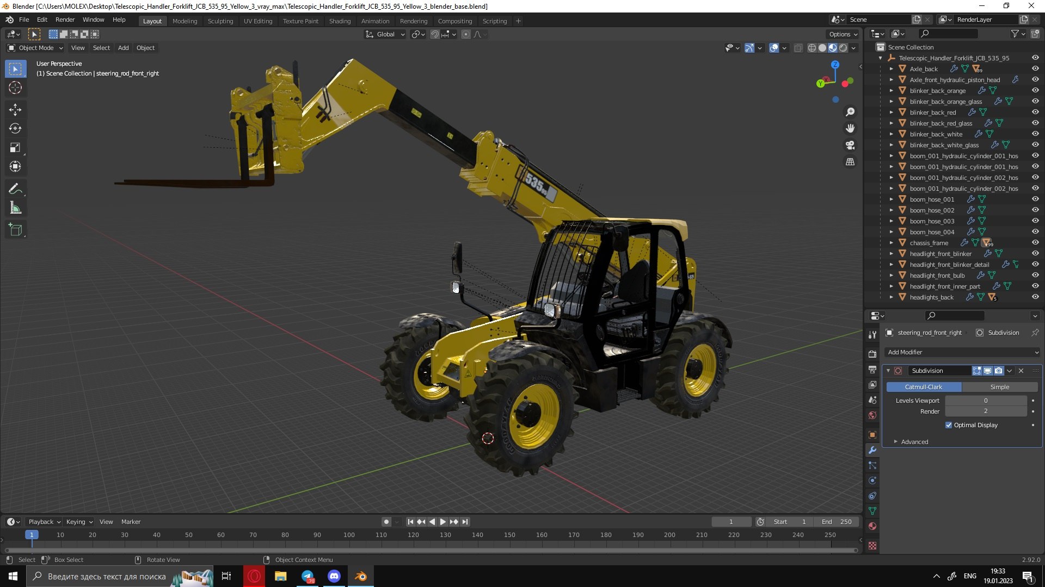Viewport: 1045px width, 587px height.
Task: Open timeline Marker menu
Action: coord(131,522)
